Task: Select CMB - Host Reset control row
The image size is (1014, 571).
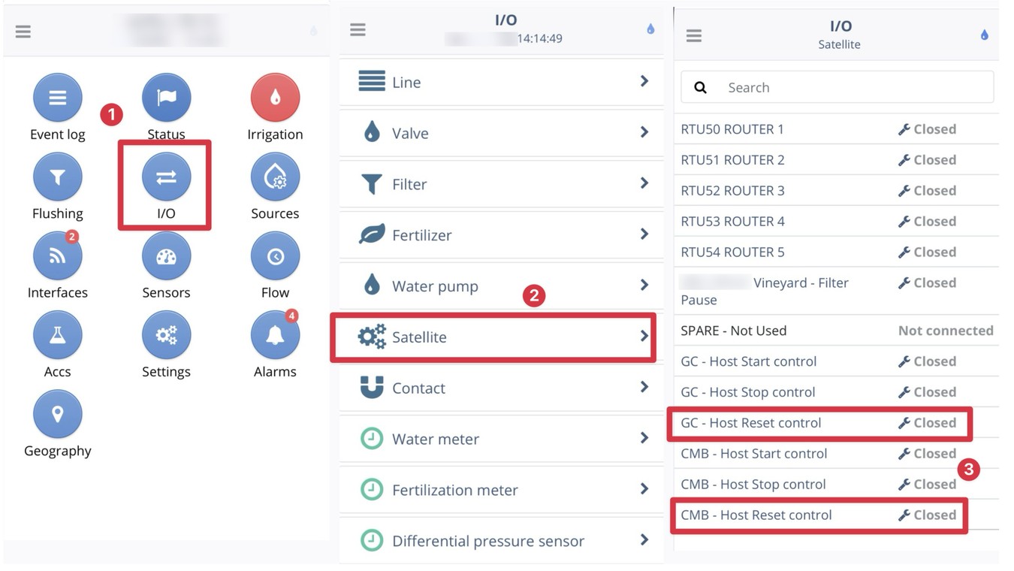Action: (x=819, y=515)
